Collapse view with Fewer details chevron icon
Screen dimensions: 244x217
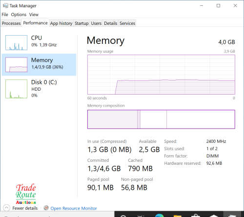(x=6, y=208)
